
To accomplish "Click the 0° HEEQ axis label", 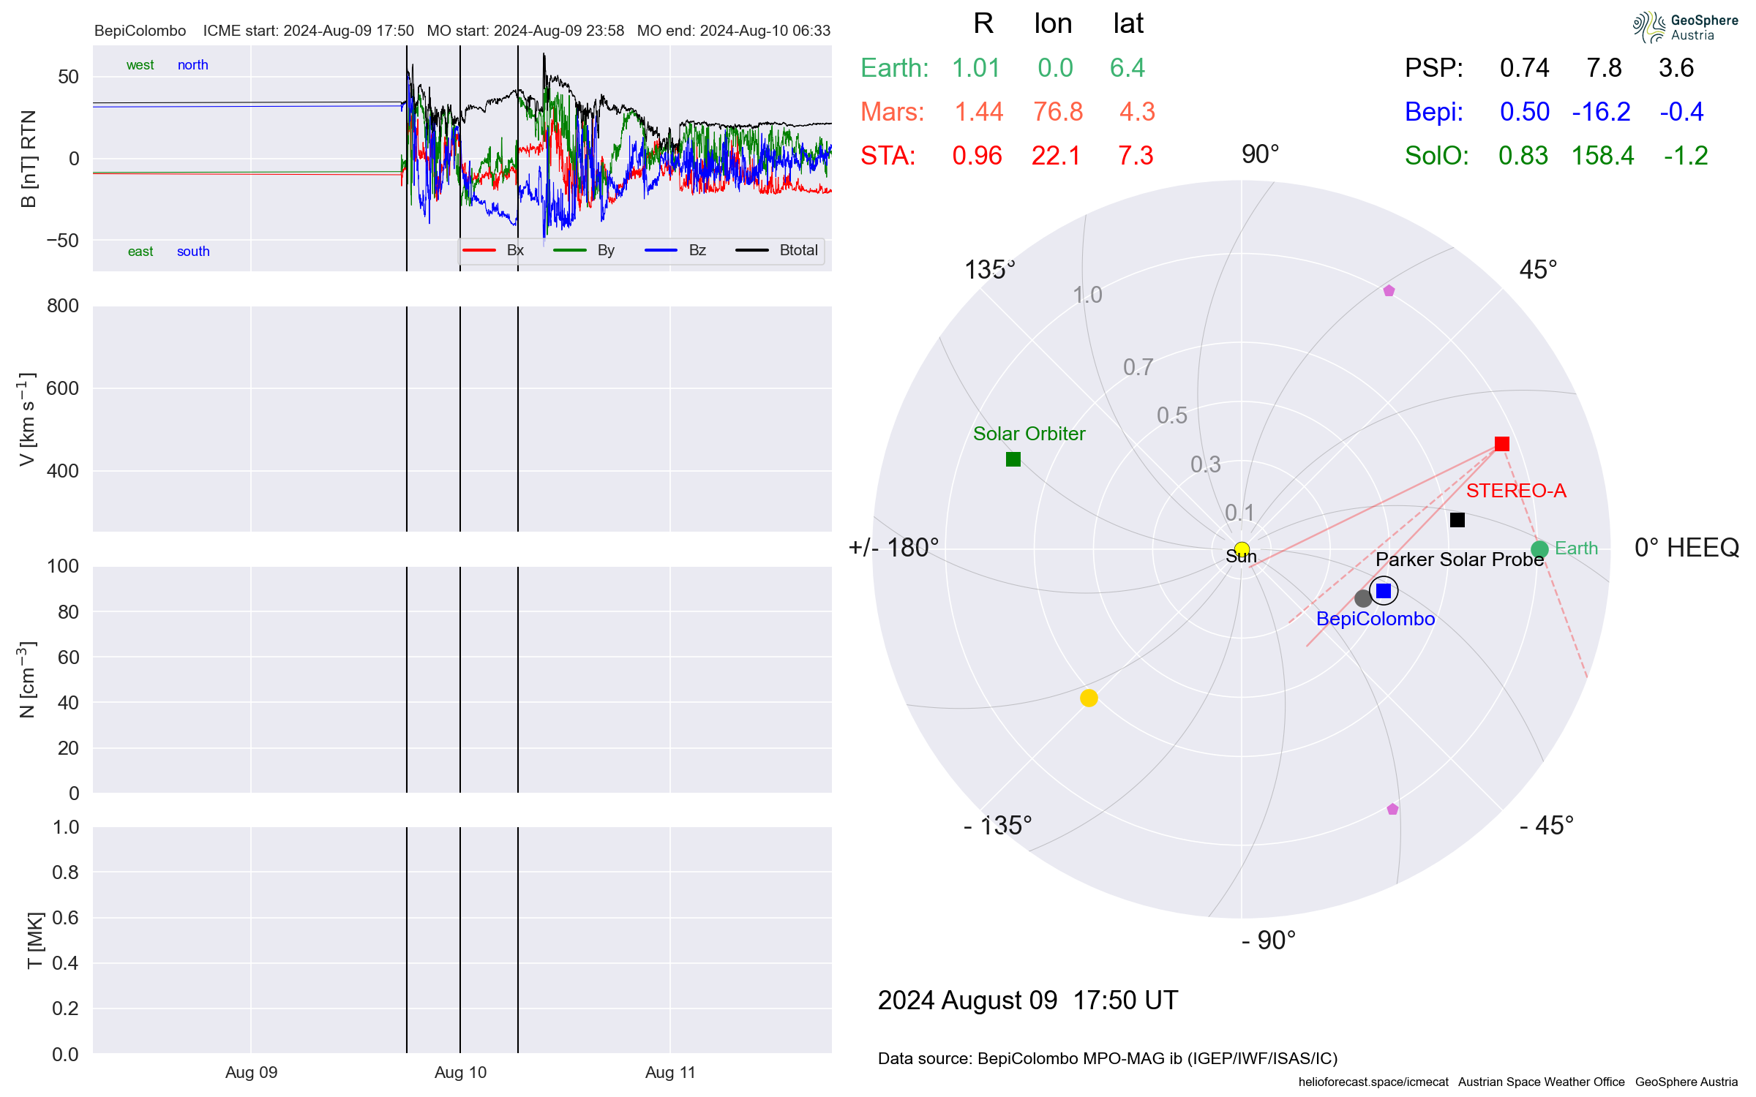I will pyautogui.click(x=1686, y=548).
